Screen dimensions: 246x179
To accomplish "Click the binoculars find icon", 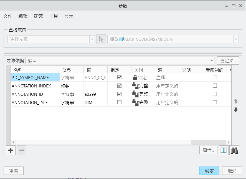I will (x=234, y=150).
